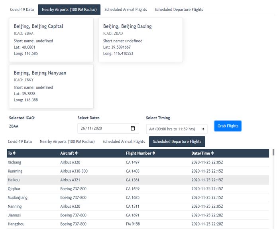The width and height of the screenshot is (279, 234).
Task: Open upper Scheduled Departure Flights tab
Action: (x=179, y=10)
